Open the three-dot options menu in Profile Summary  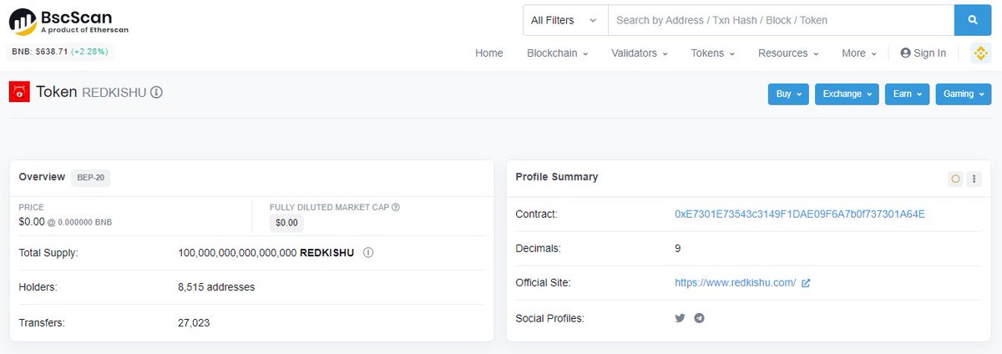(974, 179)
